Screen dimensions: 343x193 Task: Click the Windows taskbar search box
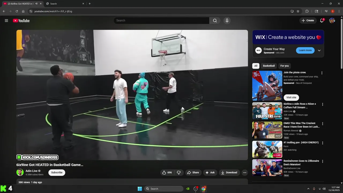click(164, 189)
